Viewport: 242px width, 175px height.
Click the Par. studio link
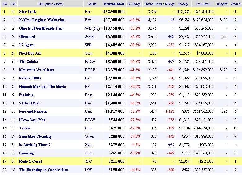pos(88,12)
